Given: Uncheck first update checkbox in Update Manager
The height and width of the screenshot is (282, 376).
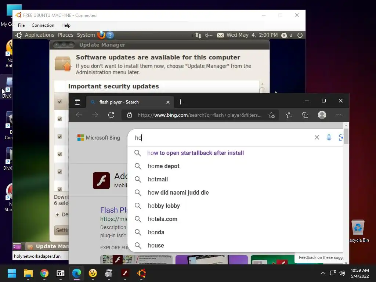Looking at the screenshot, I should pyautogui.click(x=60, y=101).
